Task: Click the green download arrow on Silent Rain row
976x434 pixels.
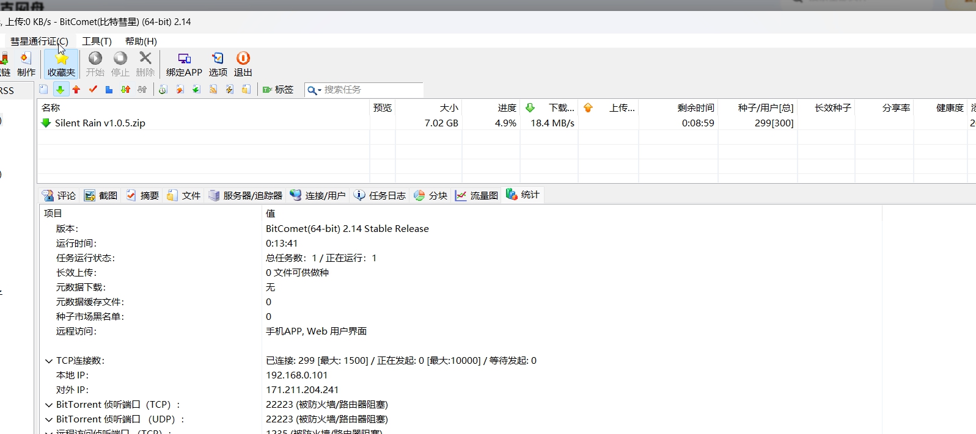Action: pos(46,123)
